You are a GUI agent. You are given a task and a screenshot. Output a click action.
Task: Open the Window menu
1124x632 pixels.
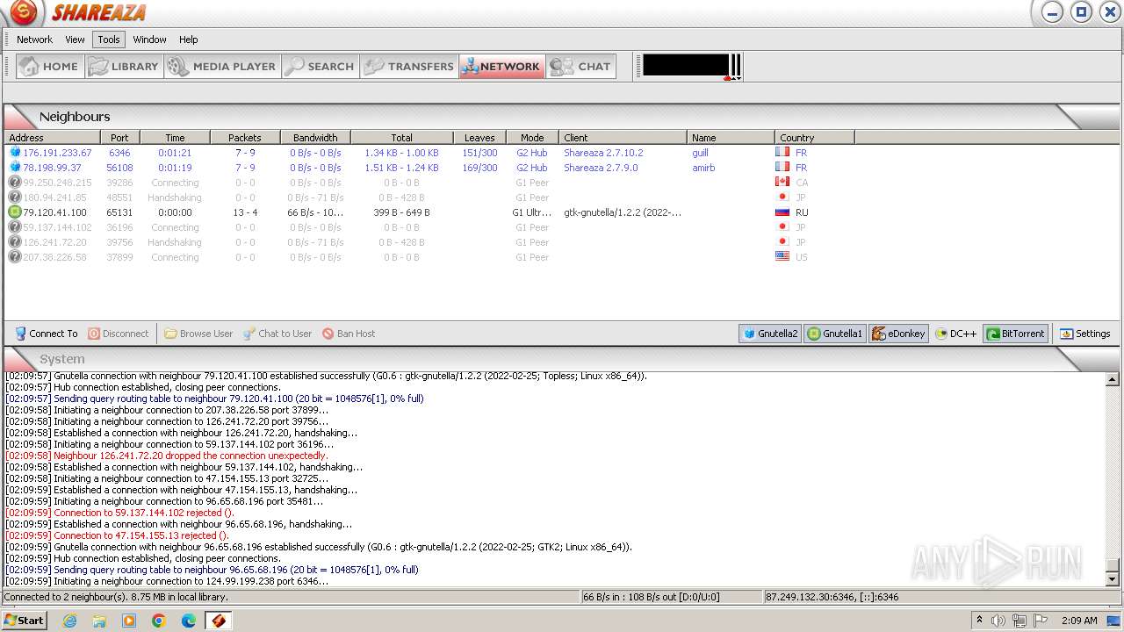tap(149, 39)
